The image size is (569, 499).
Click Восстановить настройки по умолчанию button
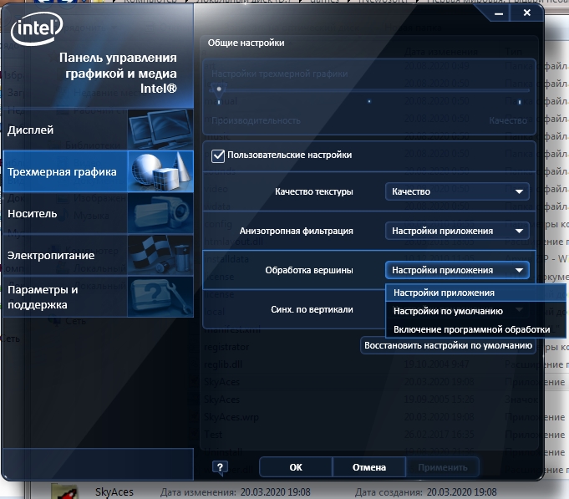point(448,345)
